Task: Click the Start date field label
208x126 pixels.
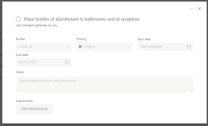Action: (x=144, y=39)
